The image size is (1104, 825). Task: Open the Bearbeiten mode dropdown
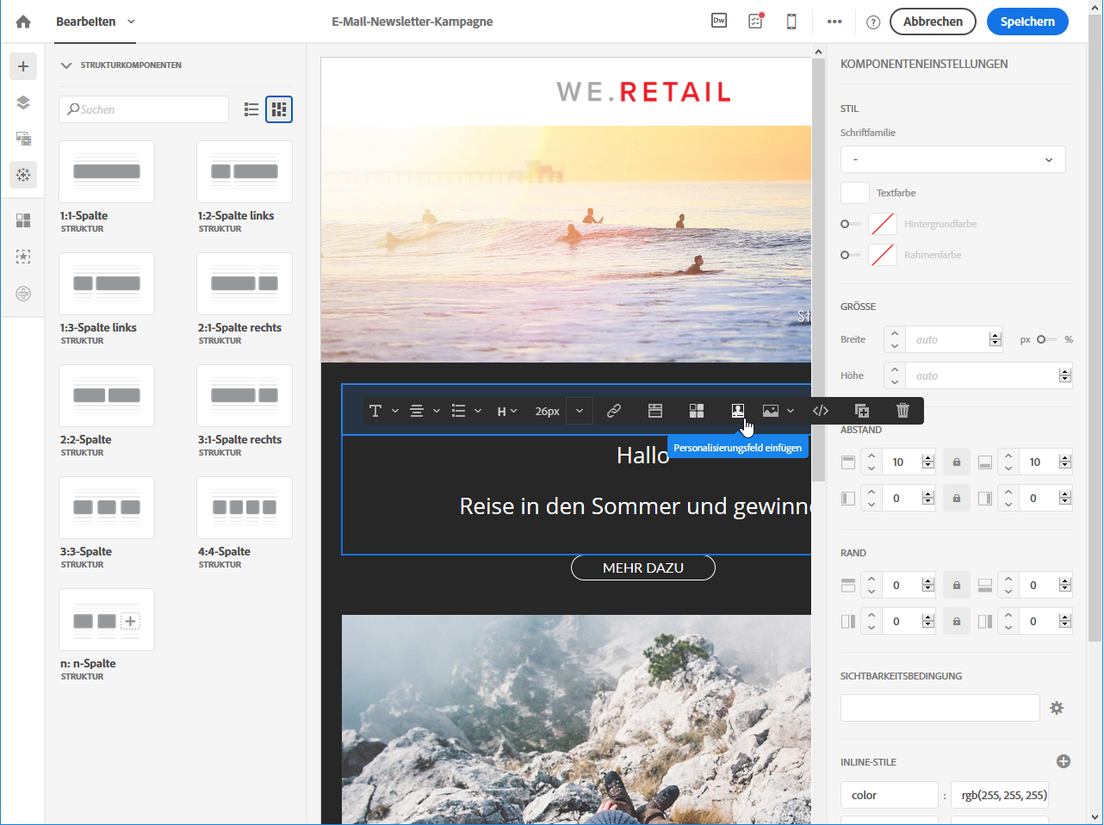pos(96,22)
